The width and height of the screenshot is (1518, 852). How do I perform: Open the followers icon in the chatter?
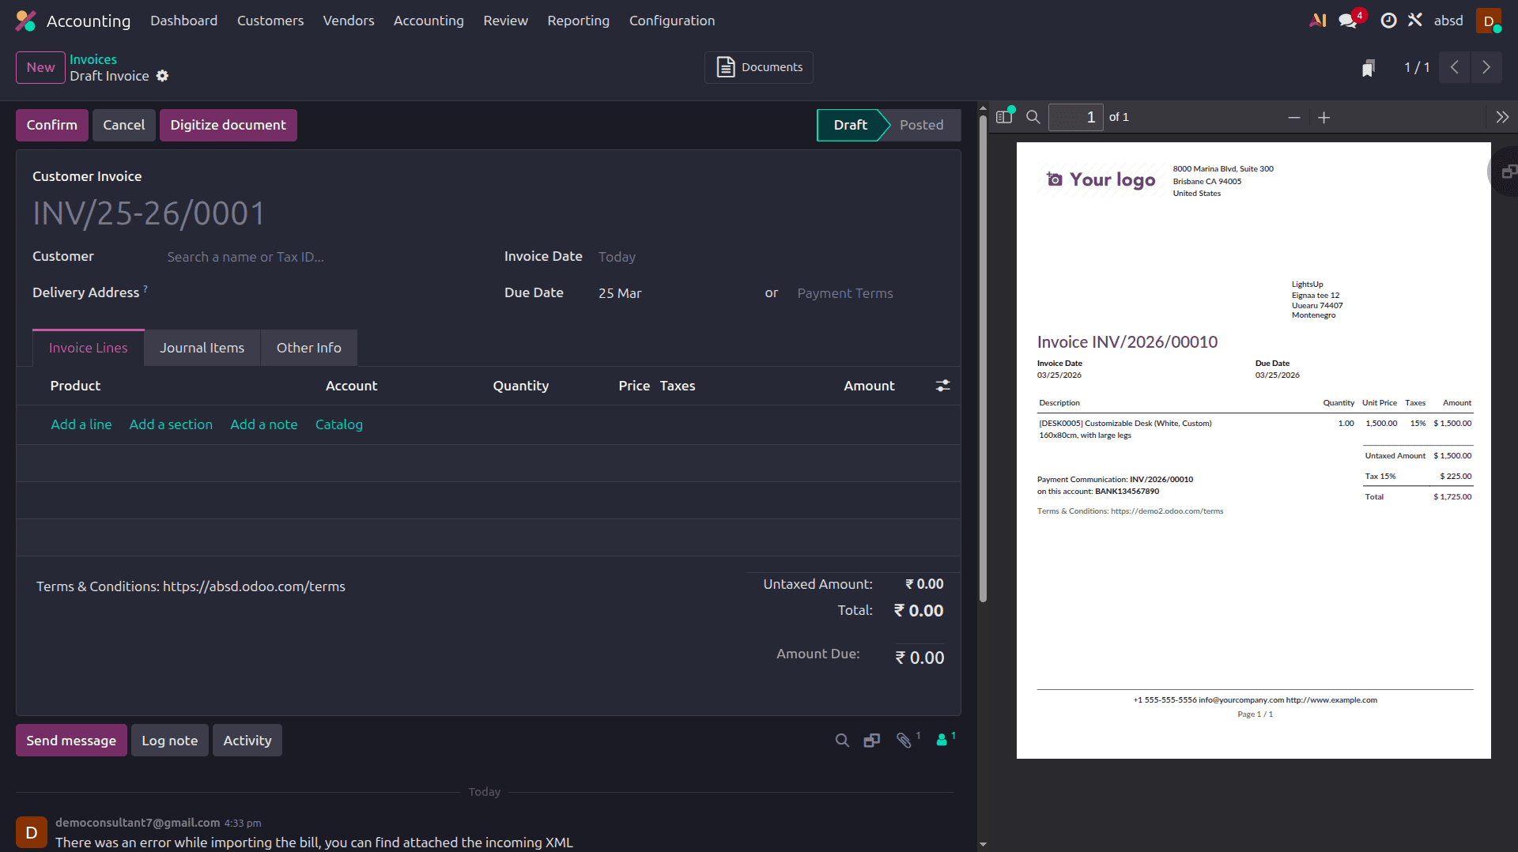(942, 741)
